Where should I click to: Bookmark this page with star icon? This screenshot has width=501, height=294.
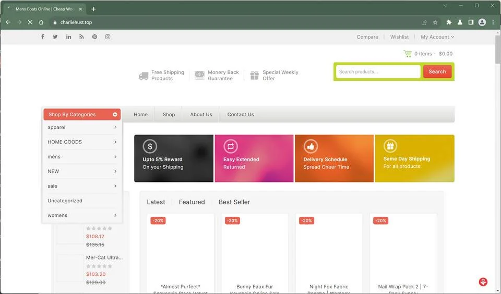tap(435, 22)
